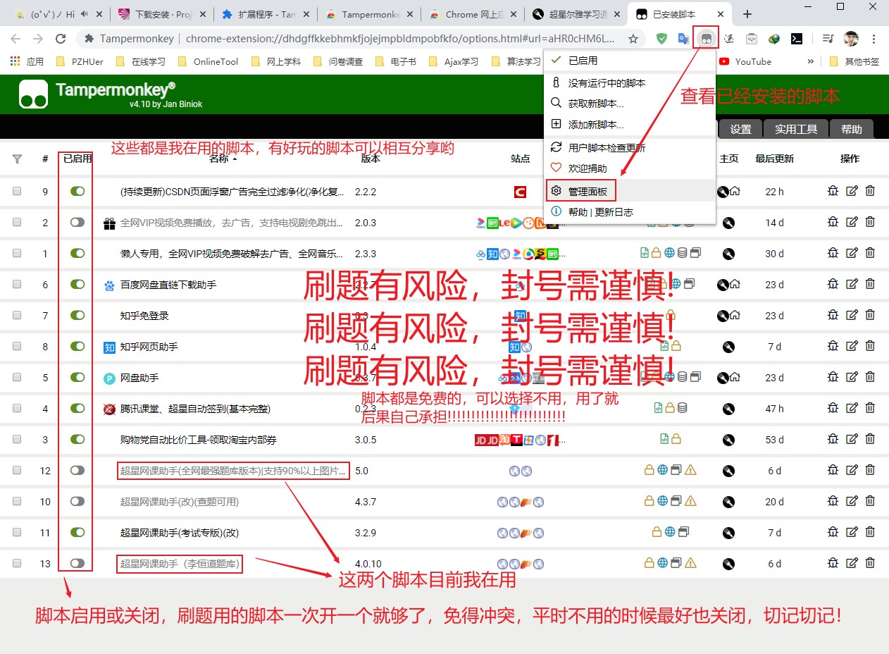
Task: Switch to the Chrome 网上应用店 browser tab
Action: point(471,14)
